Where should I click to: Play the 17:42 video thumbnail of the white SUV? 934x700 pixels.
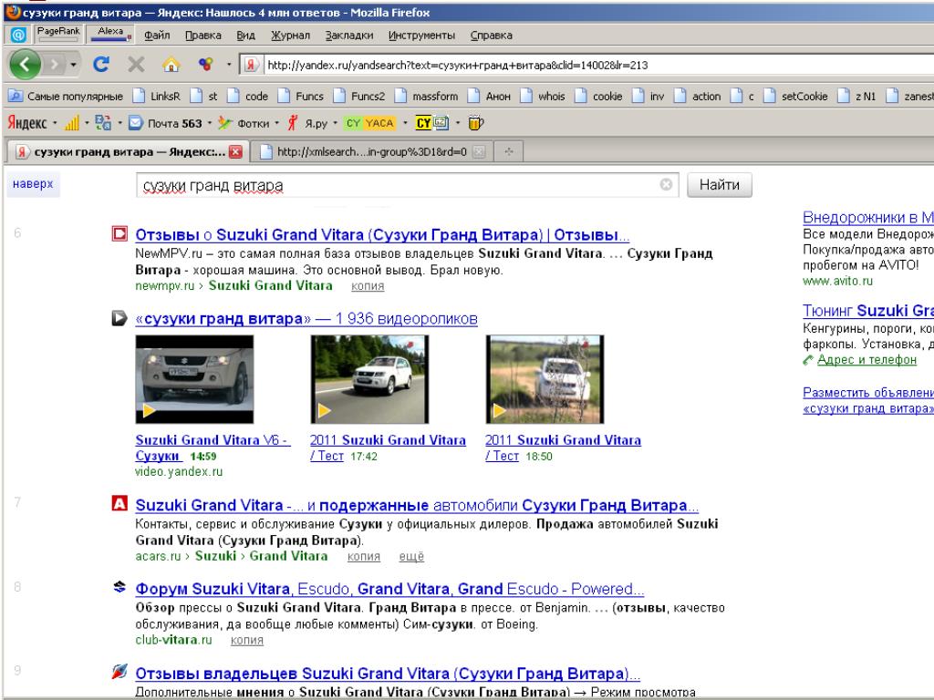click(369, 379)
